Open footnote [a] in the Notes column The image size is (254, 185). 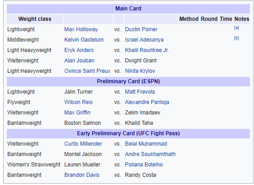236,28
